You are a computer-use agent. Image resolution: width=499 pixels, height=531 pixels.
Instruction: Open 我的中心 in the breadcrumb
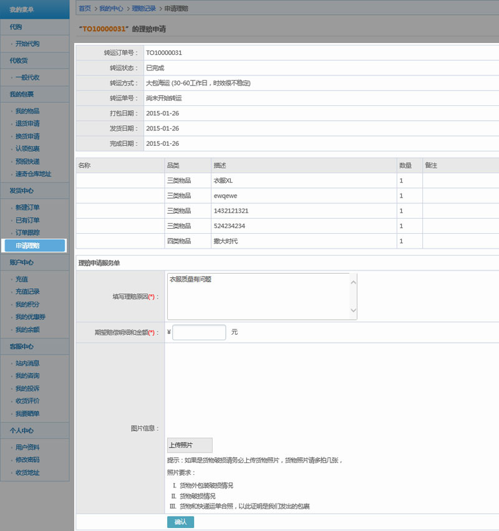[111, 9]
